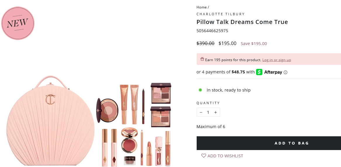Screen dimensions: 341x167
Task: Increase quantity with the plus button
Action: tap(216, 112)
